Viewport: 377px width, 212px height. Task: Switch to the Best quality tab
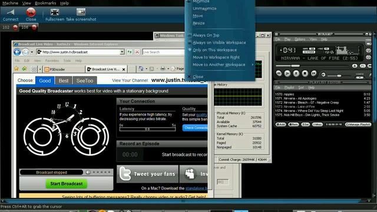pos(64,81)
